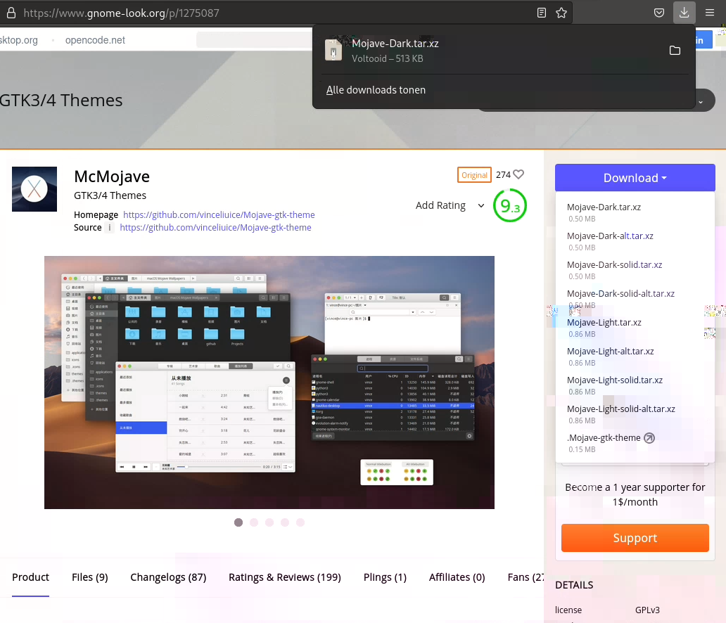This screenshot has height=623, width=726.
Task: Expand the Add Rating dropdown
Action: [x=450, y=205]
